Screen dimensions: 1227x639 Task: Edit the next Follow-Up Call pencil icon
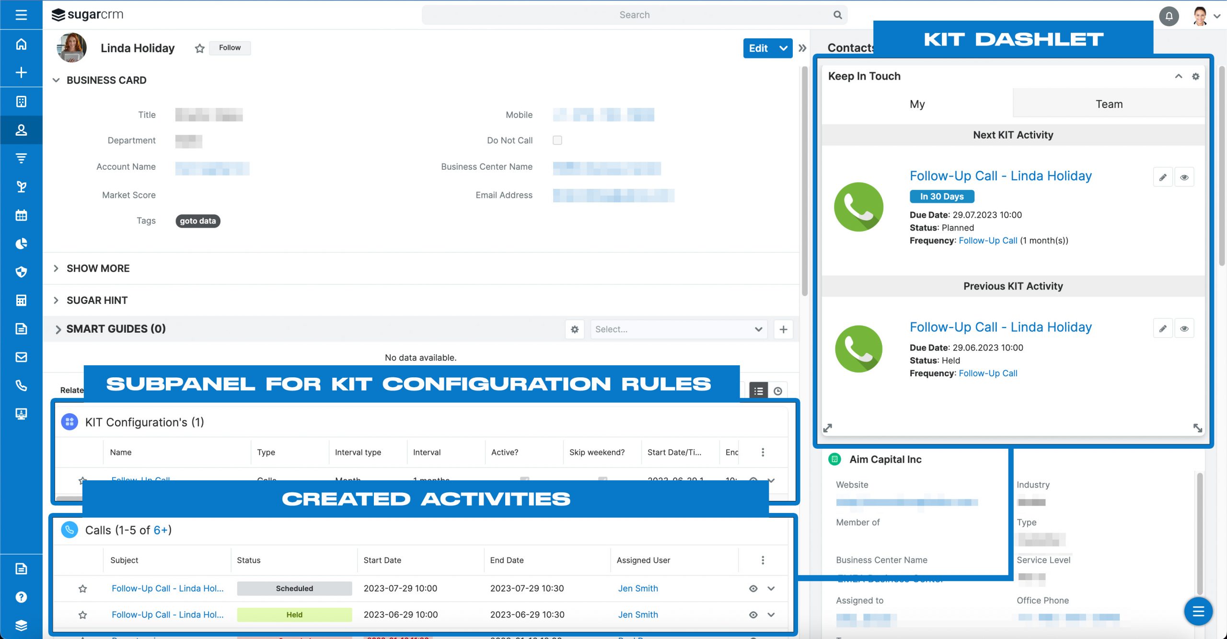click(1162, 177)
